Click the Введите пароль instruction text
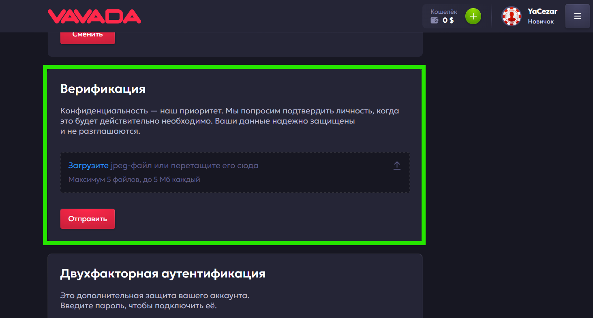Image resolution: width=593 pixels, height=318 pixels. pyautogui.click(x=139, y=305)
